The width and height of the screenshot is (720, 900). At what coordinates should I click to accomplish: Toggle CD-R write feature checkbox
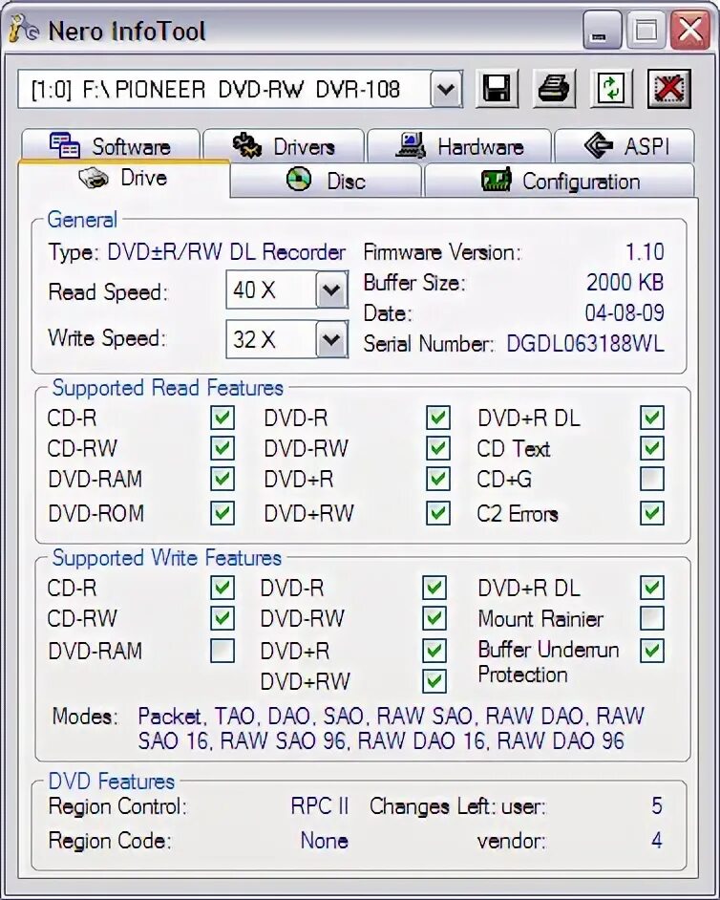[x=222, y=588]
